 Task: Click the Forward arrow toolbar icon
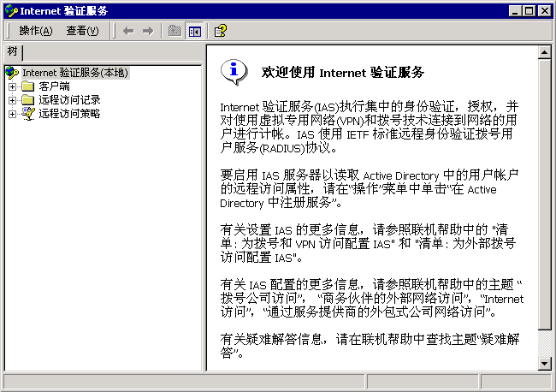point(148,31)
